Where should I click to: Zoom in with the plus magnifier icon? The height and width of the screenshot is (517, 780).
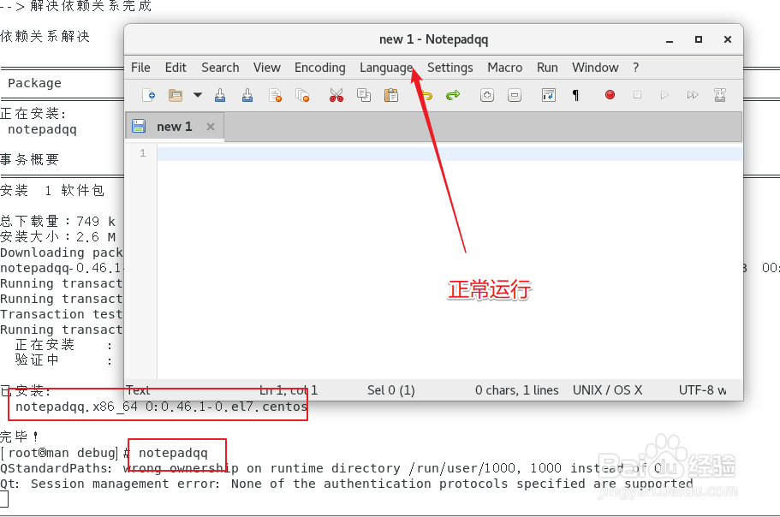click(487, 95)
